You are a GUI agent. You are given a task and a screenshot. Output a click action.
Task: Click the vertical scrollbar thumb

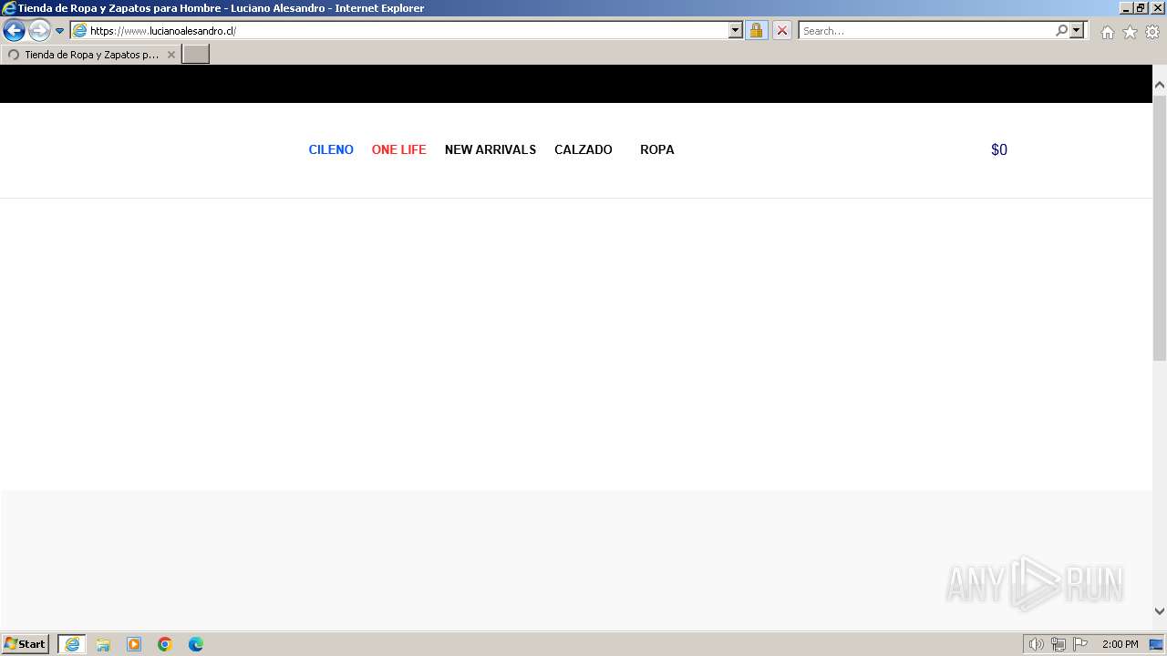(x=1160, y=228)
